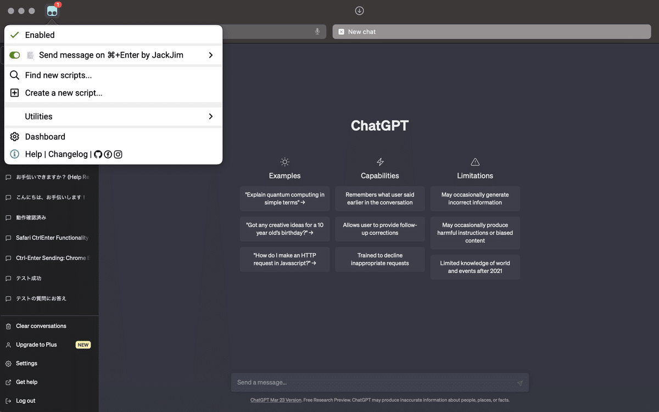Click the plus icon next to Create a new script
Screen dimensions: 659x412
pos(15,93)
